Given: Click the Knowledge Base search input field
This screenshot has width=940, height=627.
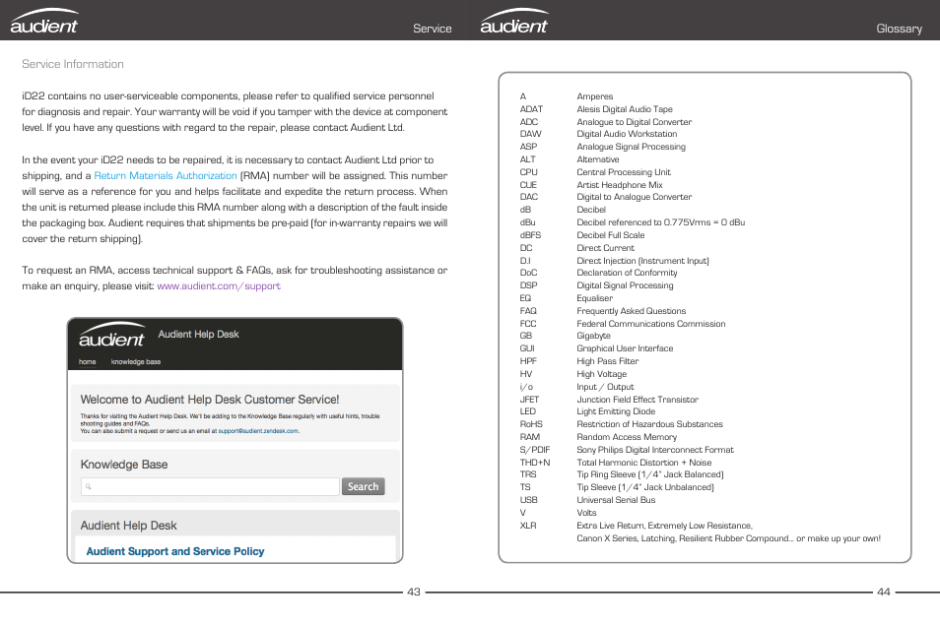Looking at the screenshot, I should pyautogui.click(x=210, y=486).
